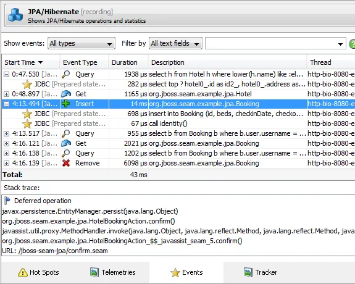This screenshot has width=355, height=284.
Task: Click the Total '43 ms' value
Action: (138, 175)
